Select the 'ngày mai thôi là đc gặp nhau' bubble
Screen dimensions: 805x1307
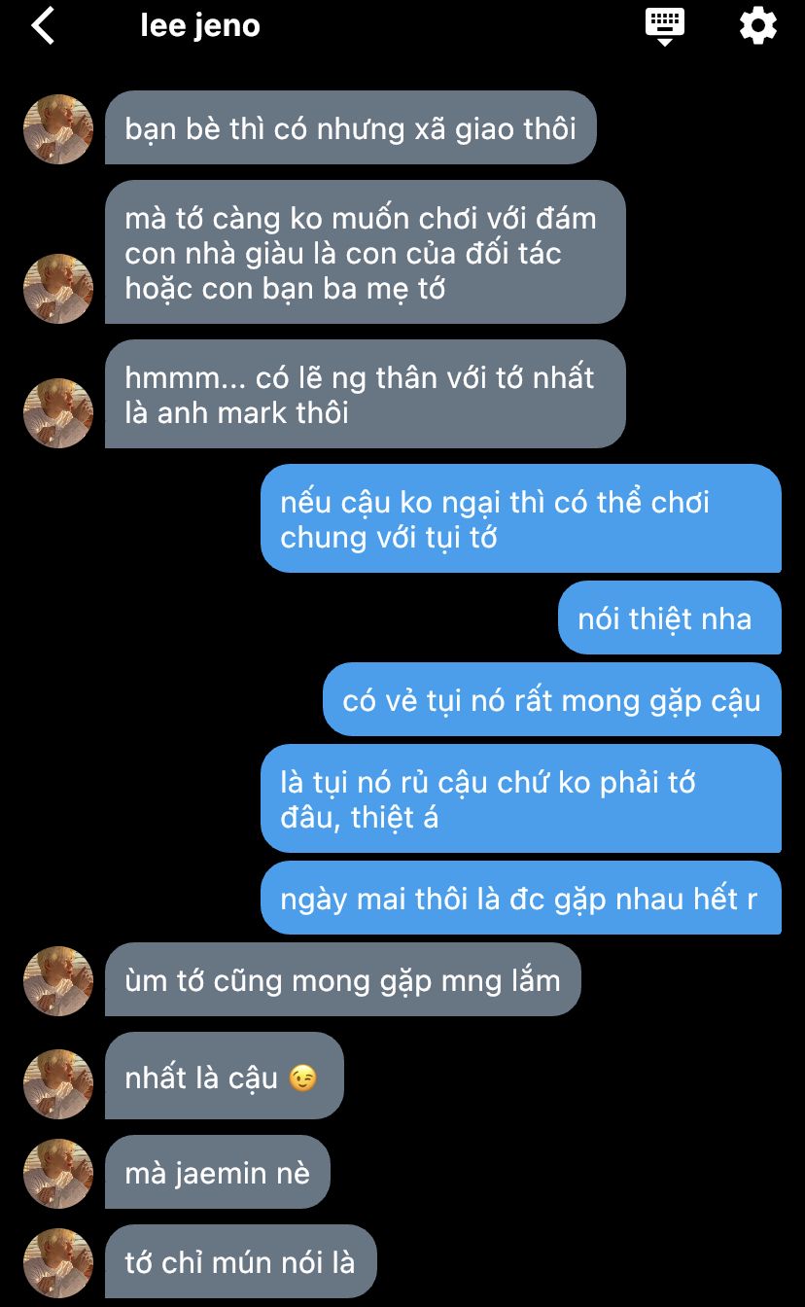[521, 898]
